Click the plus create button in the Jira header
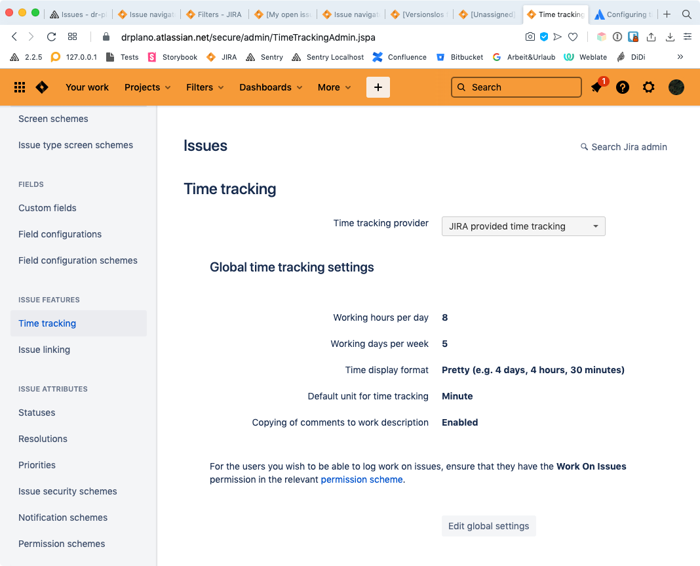Image resolution: width=700 pixels, height=566 pixels. pos(378,87)
